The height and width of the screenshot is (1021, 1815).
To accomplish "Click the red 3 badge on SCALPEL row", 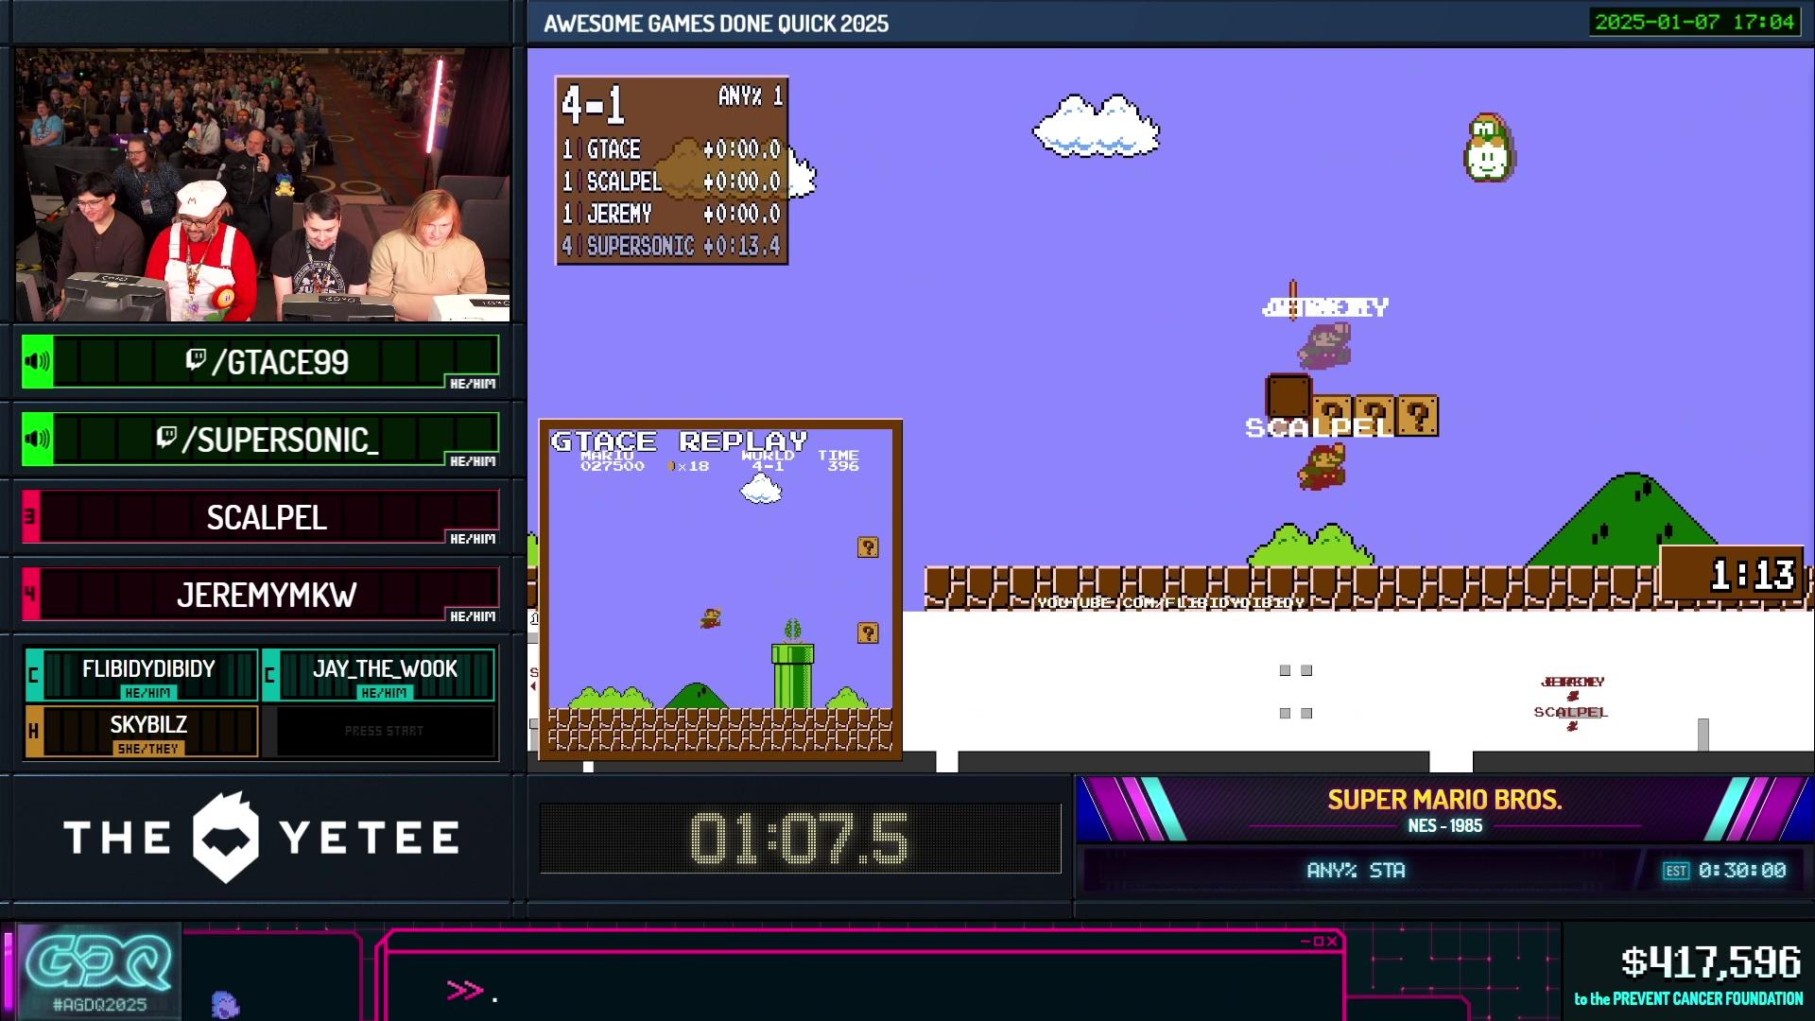I will (x=30, y=516).
